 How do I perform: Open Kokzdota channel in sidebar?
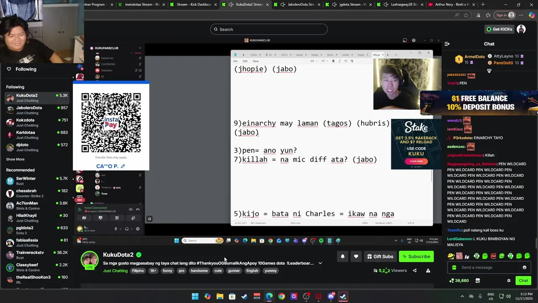(x=37, y=122)
